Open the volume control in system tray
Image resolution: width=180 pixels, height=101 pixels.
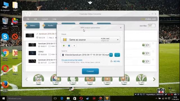point(166,98)
